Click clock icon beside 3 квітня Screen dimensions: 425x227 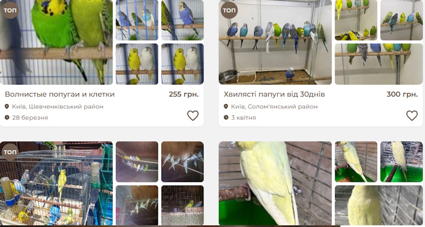click(x=226, y=117)
